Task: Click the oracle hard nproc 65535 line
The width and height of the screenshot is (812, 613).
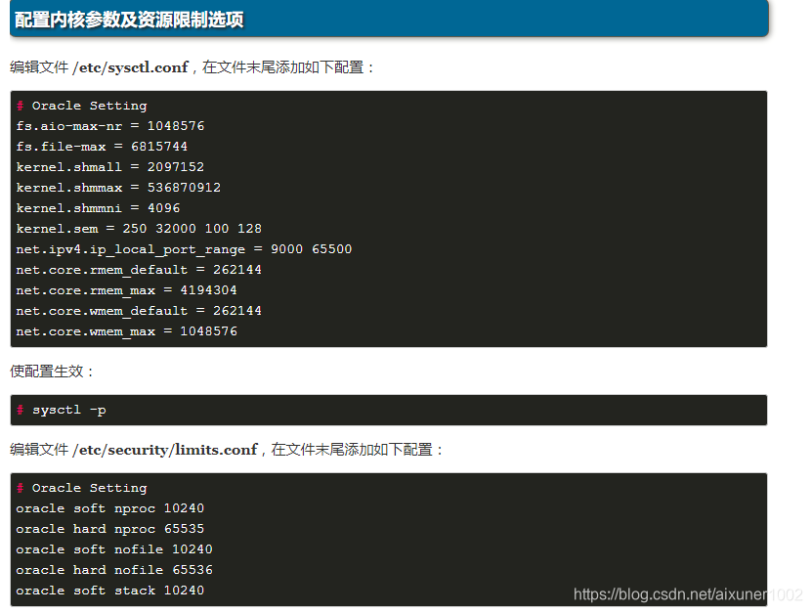Action: coord(109,529)
